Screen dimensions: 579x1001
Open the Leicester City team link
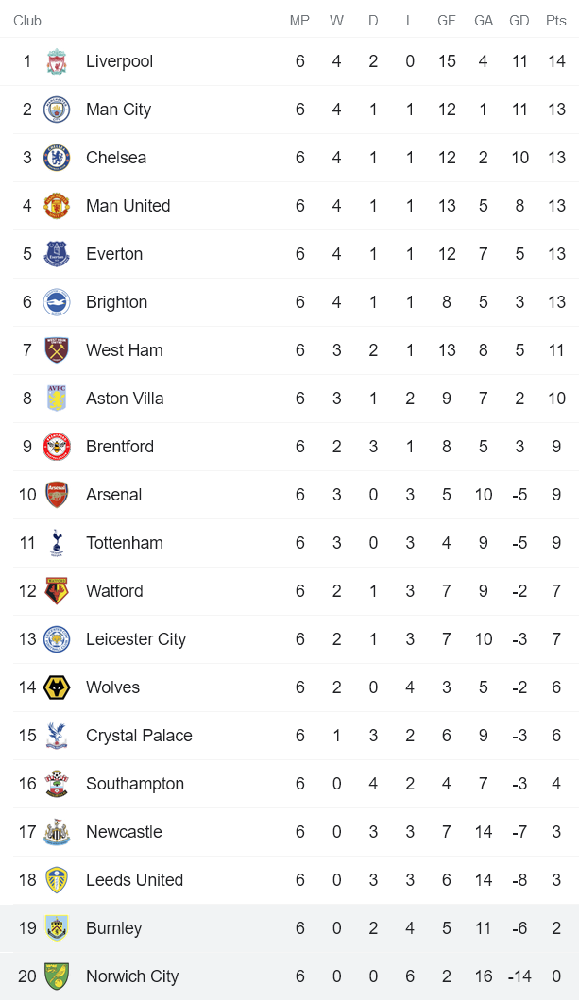click(x=136, y=639)
